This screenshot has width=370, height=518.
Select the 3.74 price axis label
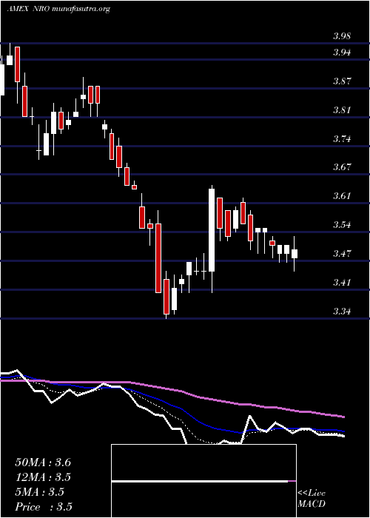pyautogui.click(x=342, y=138)
